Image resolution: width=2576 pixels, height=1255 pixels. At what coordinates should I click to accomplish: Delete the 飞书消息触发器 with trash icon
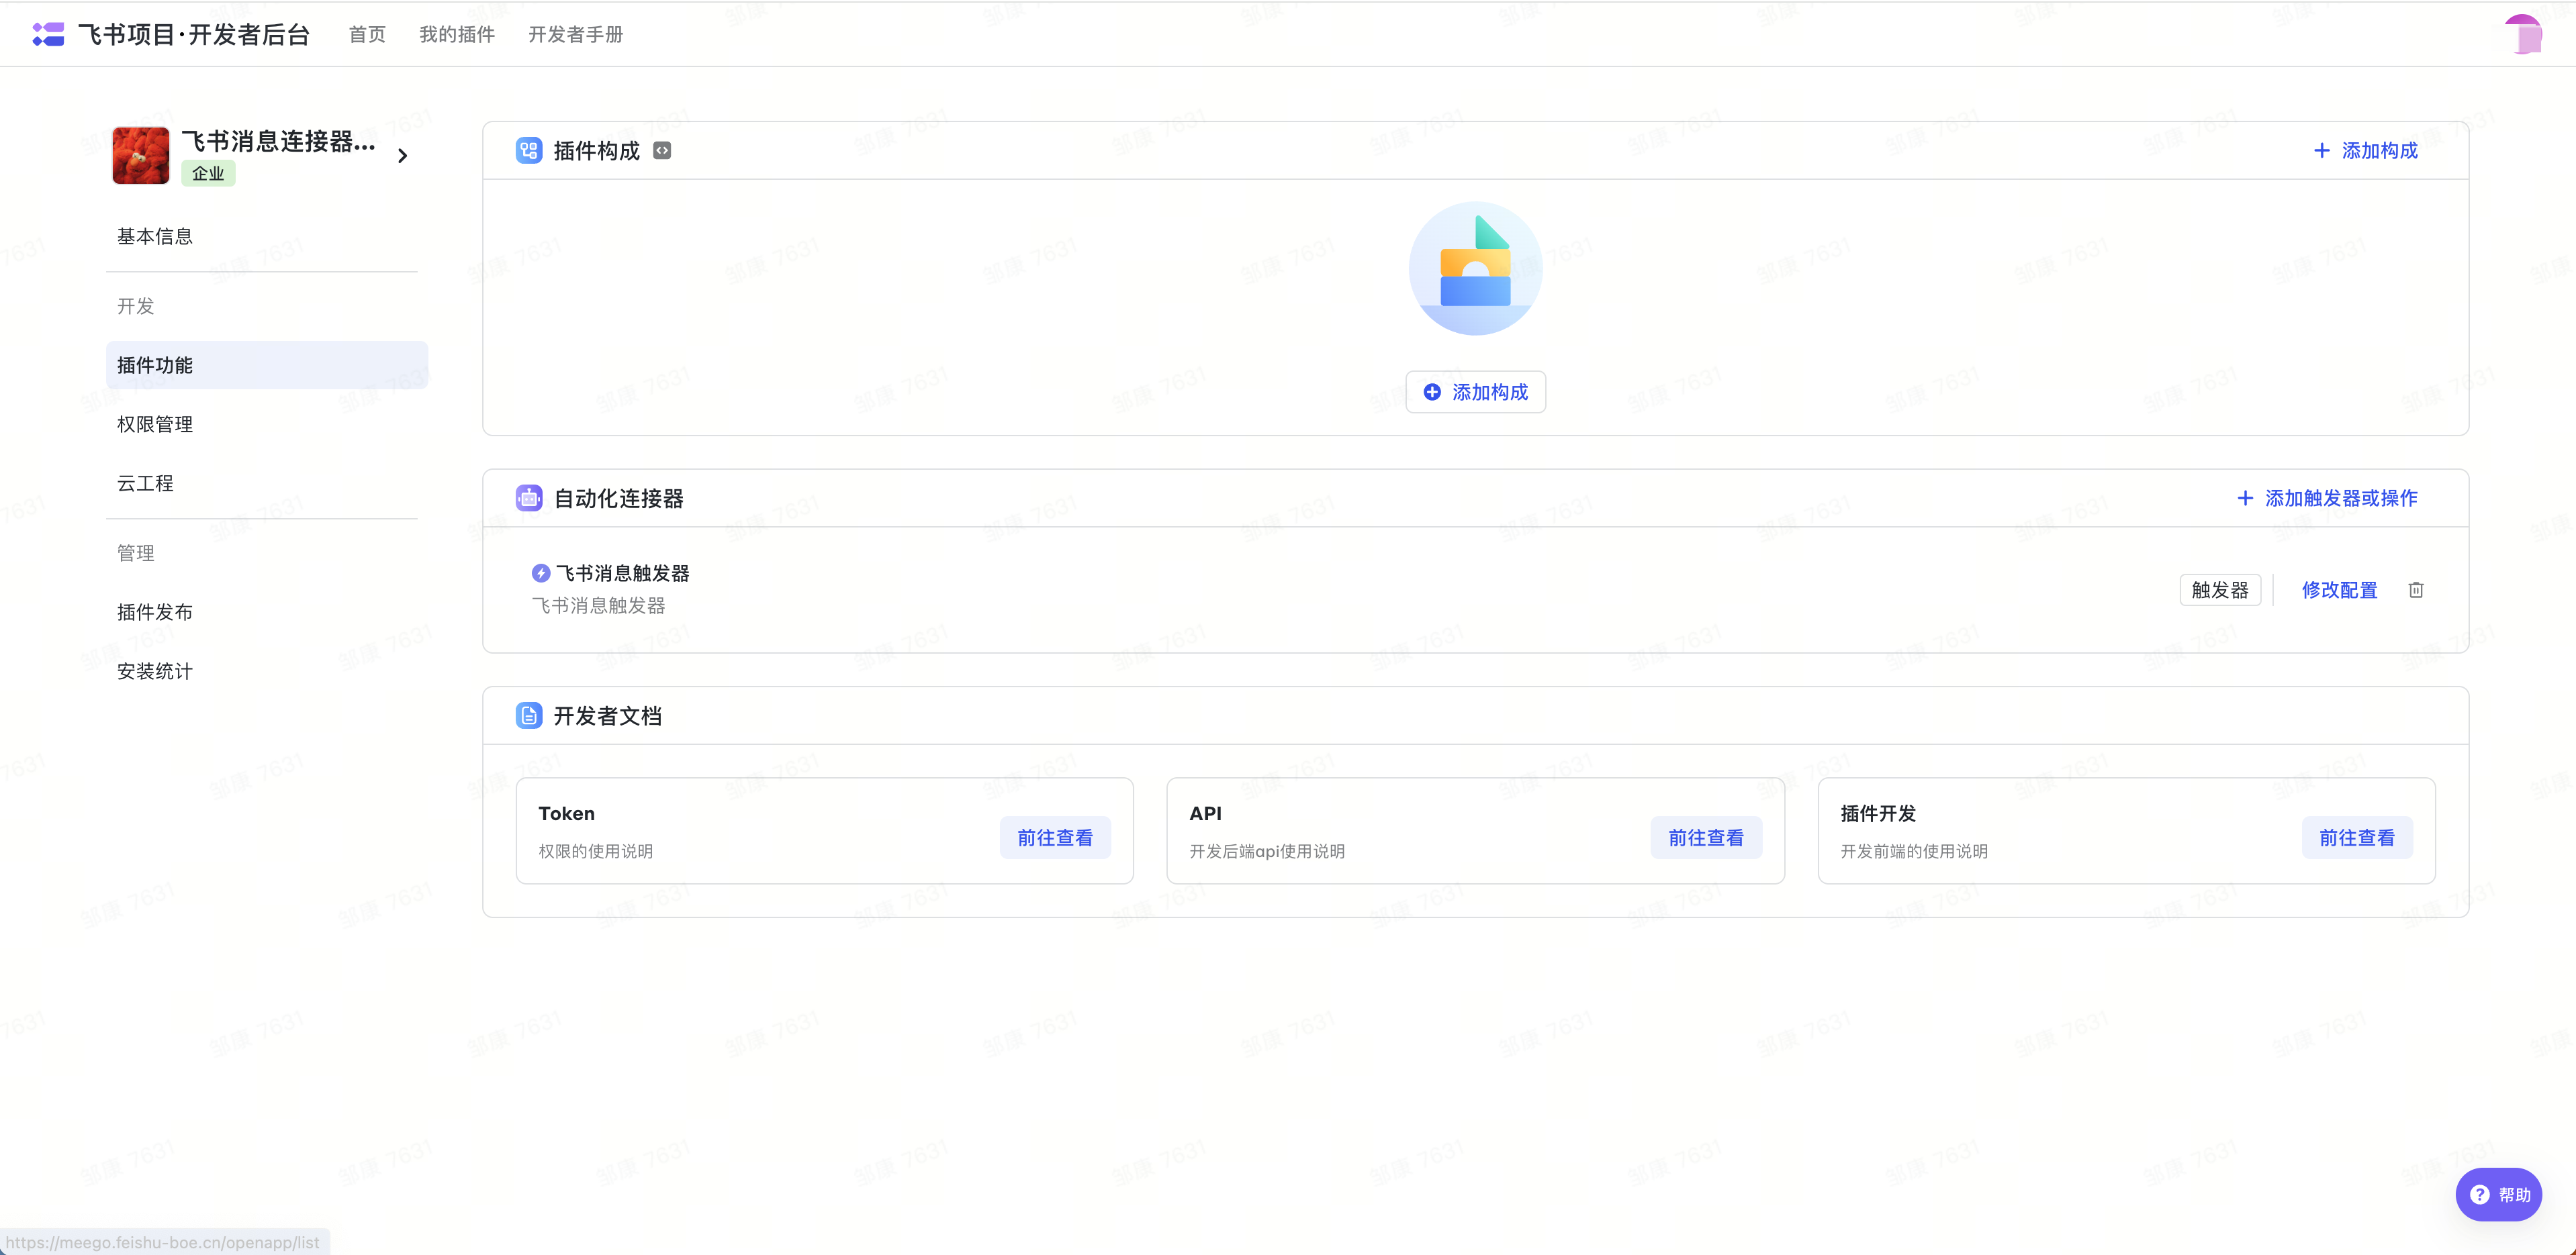pyautogui.click(x=2416, y=589)
